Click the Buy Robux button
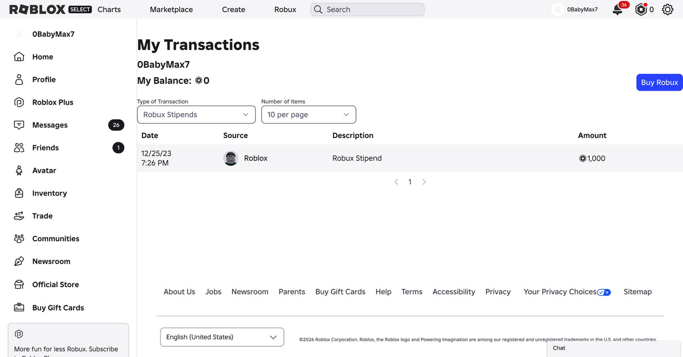Viewport: 683px width, 357px height. 660,83
